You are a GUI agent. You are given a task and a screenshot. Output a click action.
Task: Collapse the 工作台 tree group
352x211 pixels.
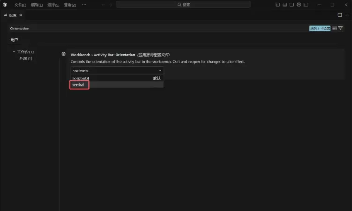[x=14, y=52]
